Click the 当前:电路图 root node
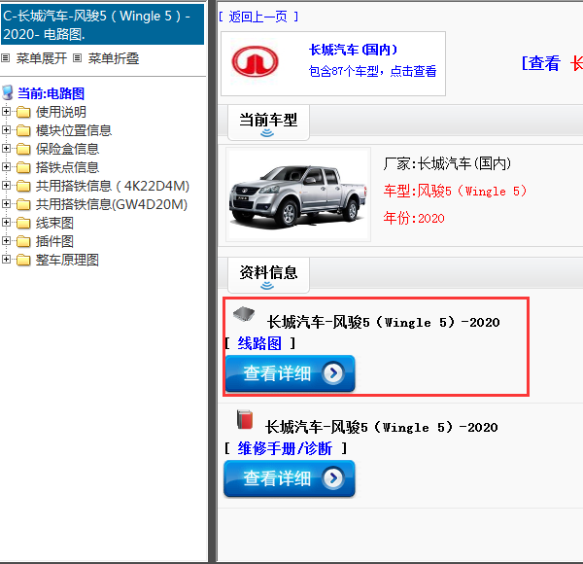Image resolution: width=583 pixels, height=564 pixels. [51, 93]
